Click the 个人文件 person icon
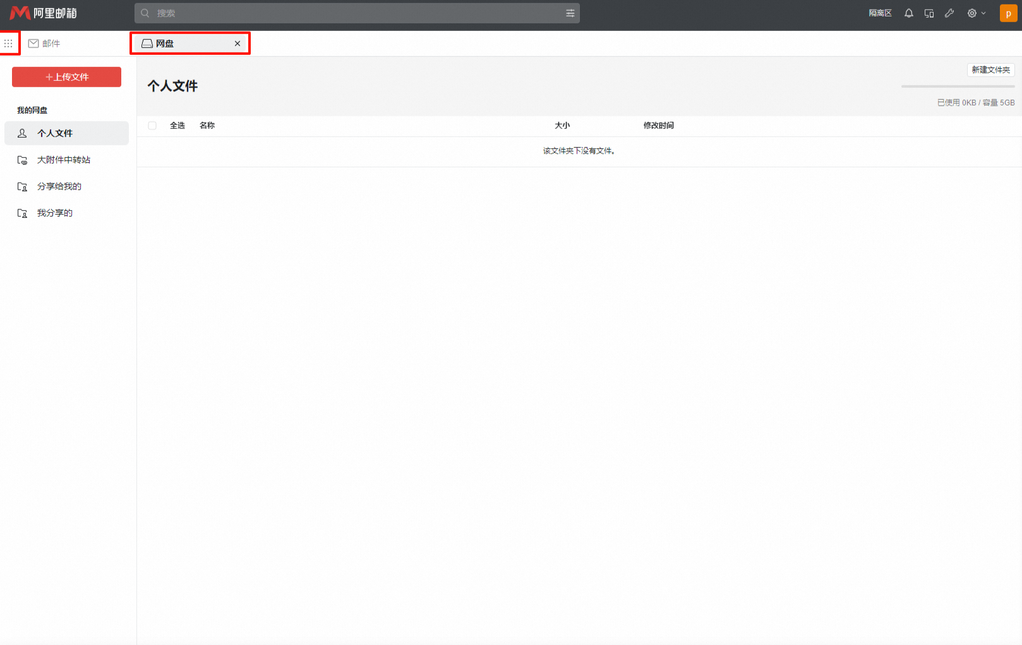Image resolution: width=1022 pixels, height=645 pixels. [22, 133]
